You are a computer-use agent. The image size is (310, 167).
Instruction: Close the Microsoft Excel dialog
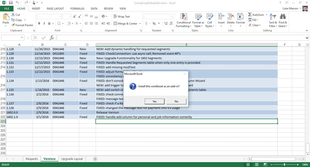(185, 74)
